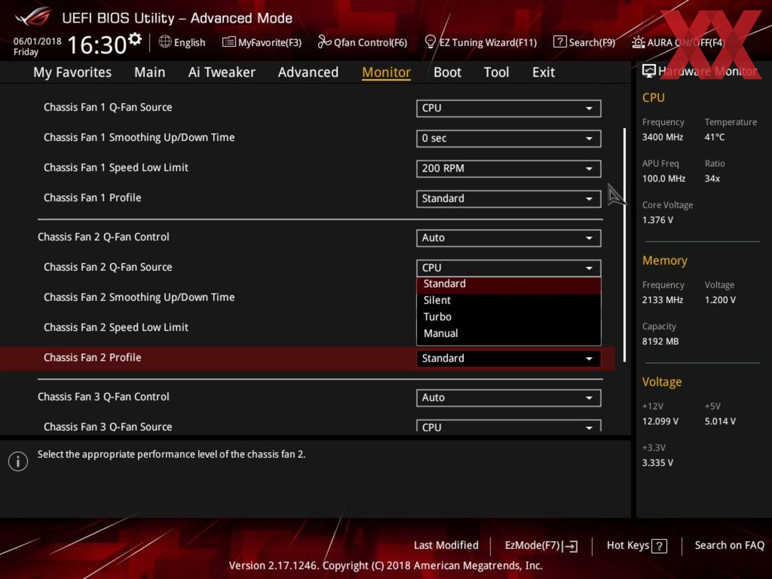772x579 pixels.
Task: Switch to the Tool tab
Action: [496, 72]
